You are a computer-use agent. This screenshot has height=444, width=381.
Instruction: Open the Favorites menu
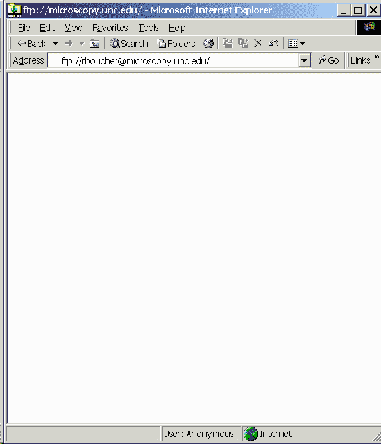coord(110,28)
